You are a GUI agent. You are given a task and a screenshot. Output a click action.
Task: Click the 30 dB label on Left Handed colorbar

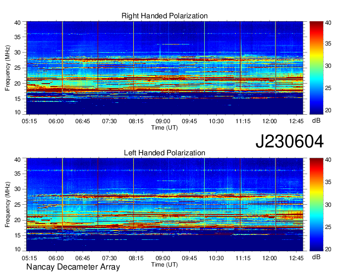pos(328,205)
